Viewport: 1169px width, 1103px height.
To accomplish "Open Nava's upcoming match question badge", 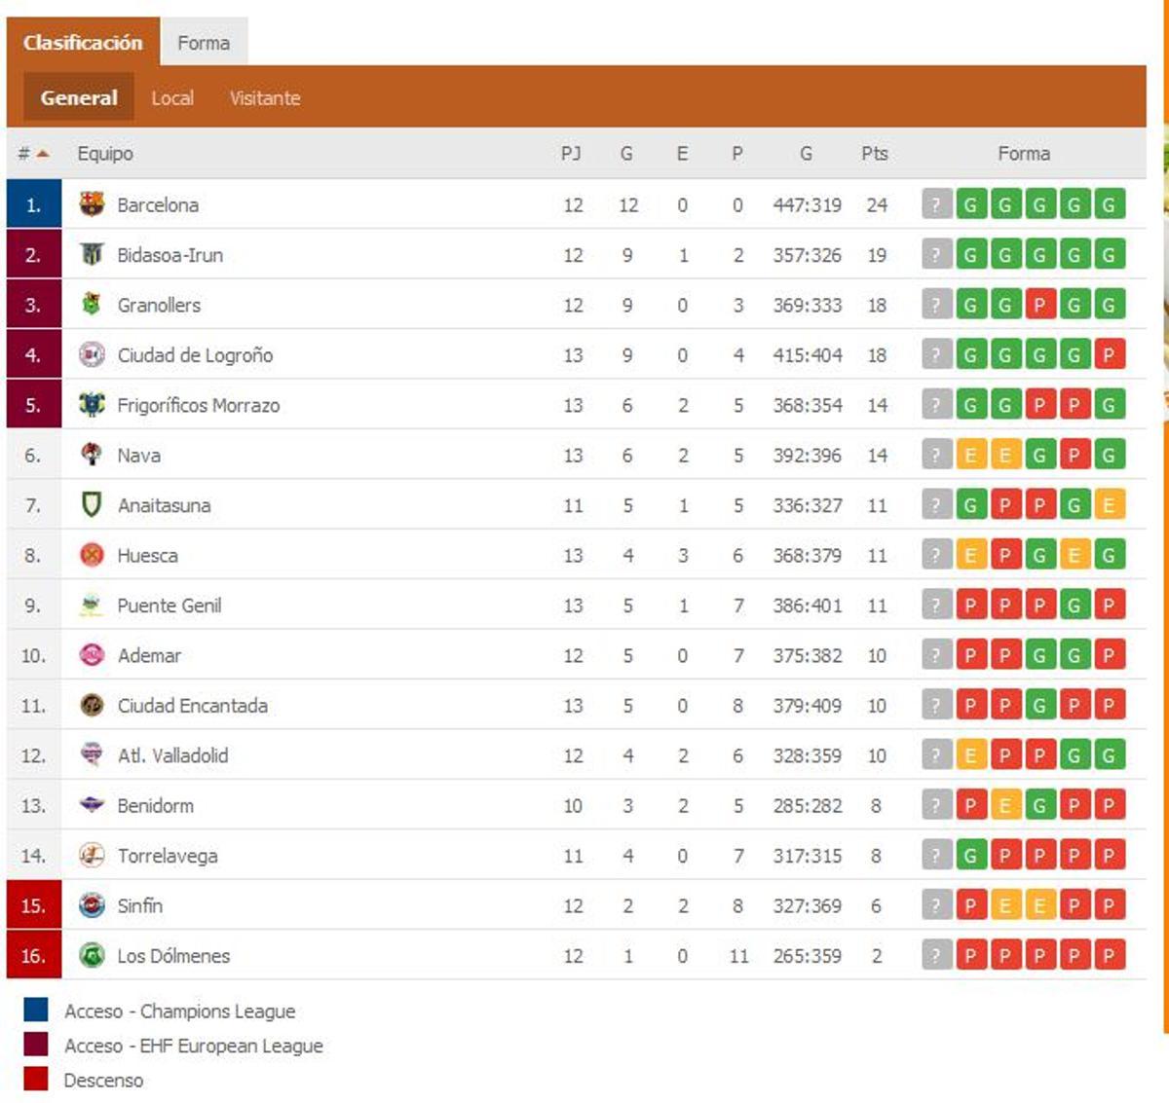I will 935,455.
